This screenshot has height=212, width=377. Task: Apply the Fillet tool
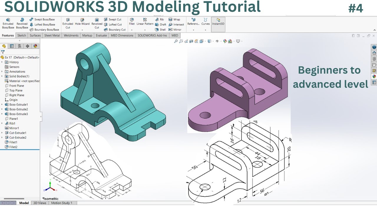pos(132,22)
